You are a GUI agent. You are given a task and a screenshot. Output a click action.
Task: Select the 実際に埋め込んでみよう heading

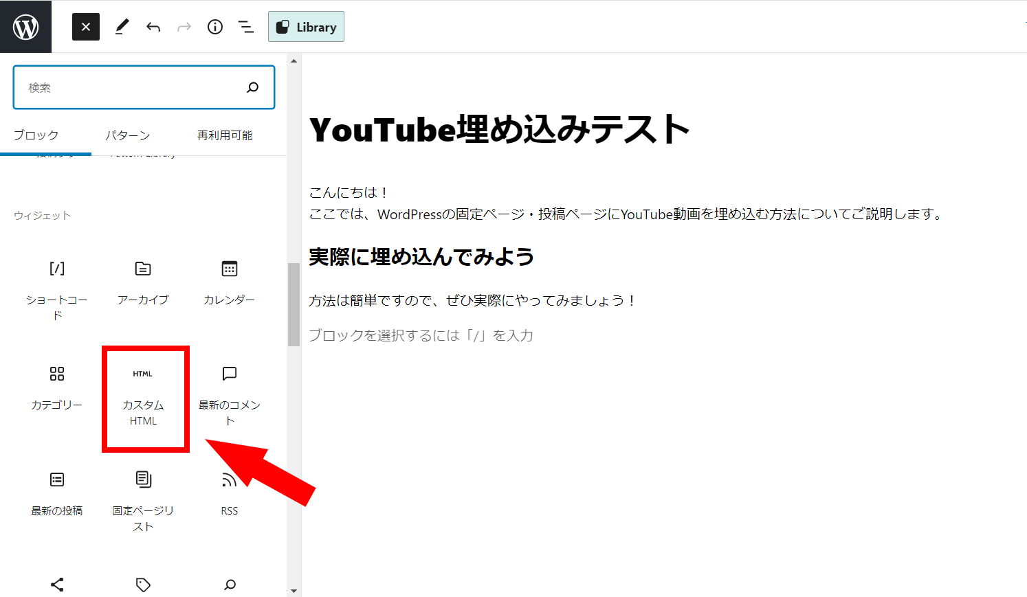point(421,257)
